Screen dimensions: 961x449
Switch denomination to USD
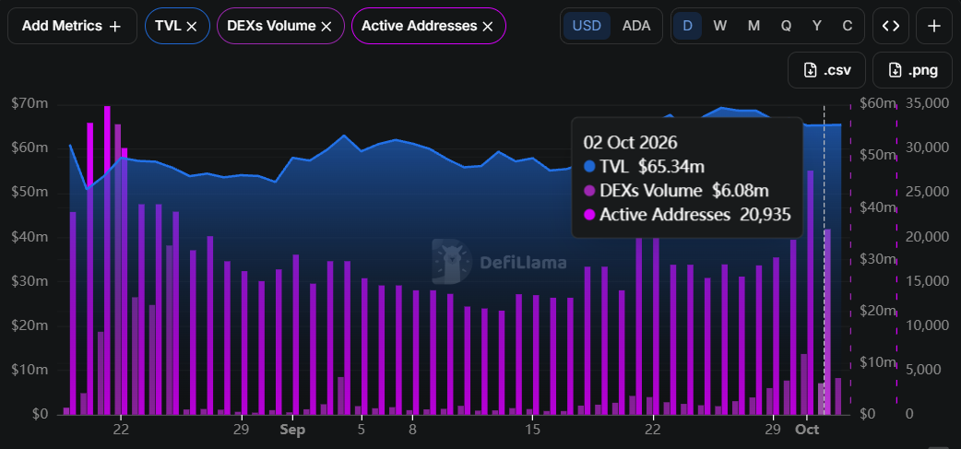tap(587, 26)
